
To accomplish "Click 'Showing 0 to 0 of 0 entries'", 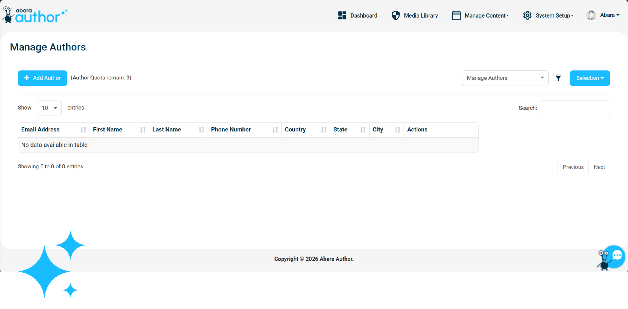I will click(50, 167).
